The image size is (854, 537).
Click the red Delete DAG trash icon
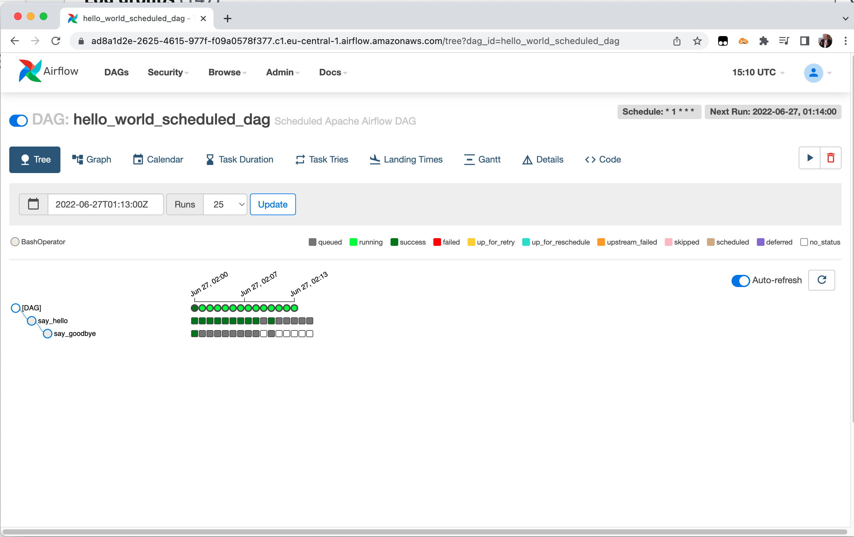coord(830,158)
